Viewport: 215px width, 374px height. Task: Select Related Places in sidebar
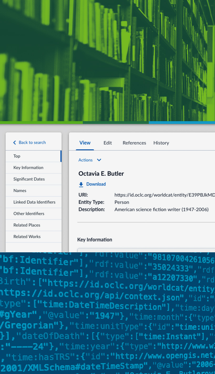coord(27,225)
